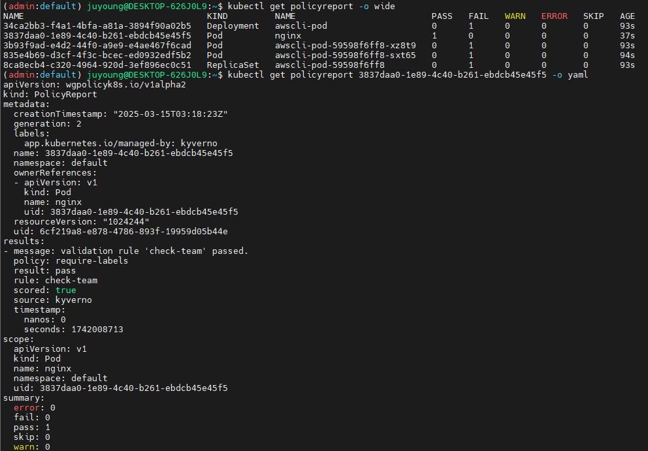Click the 'source: kyverno' line
The height and width of the screenshot is (451, 648).
52,300
